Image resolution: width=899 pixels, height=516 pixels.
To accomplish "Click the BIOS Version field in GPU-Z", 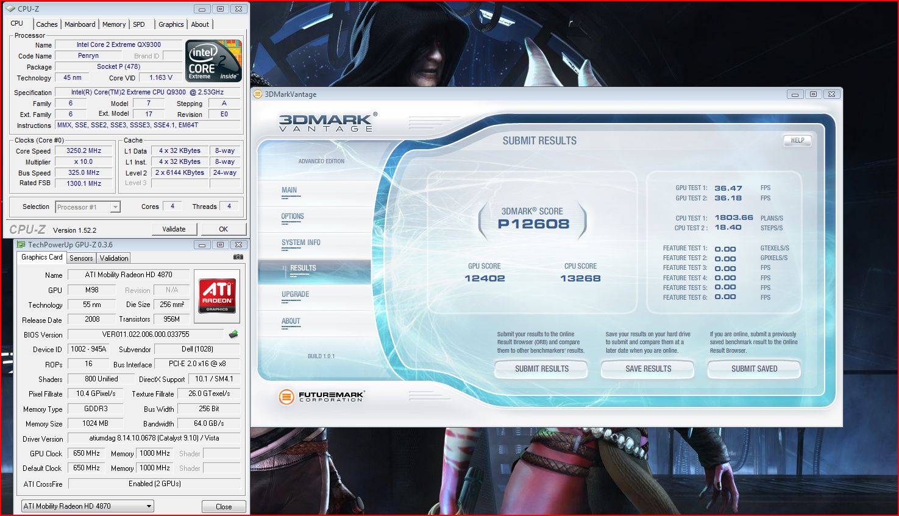I will (146, 334).
